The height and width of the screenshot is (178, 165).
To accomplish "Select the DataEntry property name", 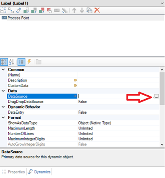I will 16,112.
